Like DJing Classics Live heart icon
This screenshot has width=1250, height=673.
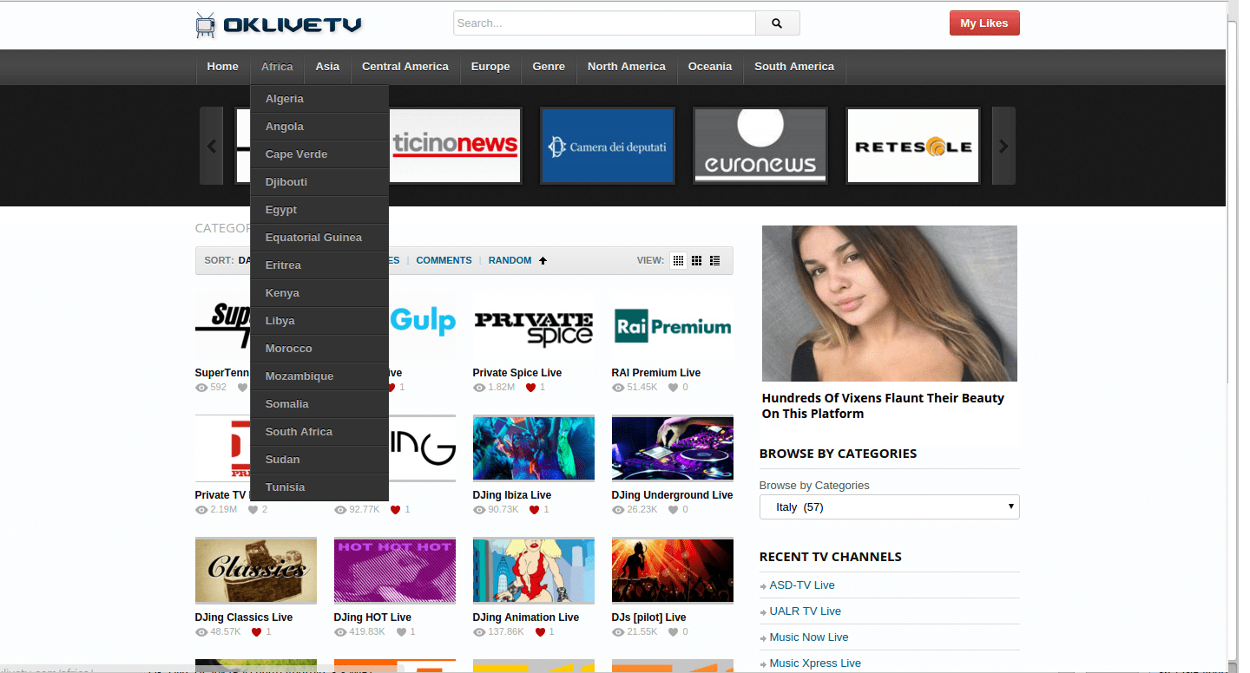[x=256, y=632]
